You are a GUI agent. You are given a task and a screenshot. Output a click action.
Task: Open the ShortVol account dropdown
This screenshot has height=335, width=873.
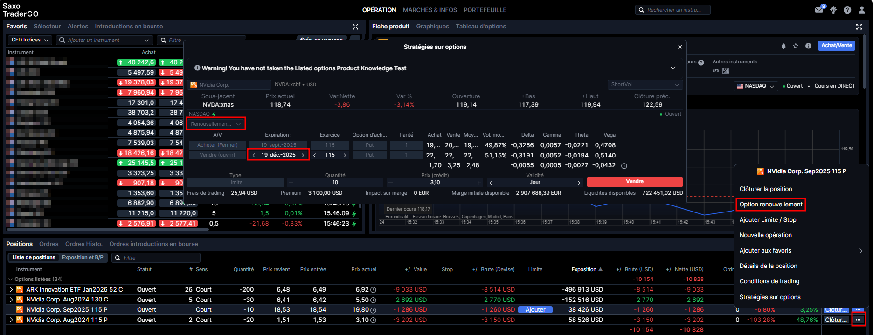pyautogui.click(x=645, y=85)
